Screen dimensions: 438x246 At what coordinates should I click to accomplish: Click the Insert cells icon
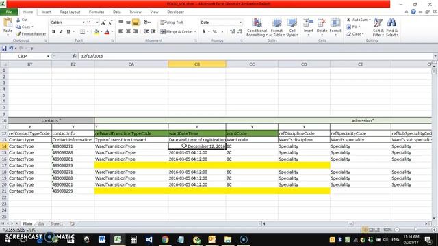point(309,23)
